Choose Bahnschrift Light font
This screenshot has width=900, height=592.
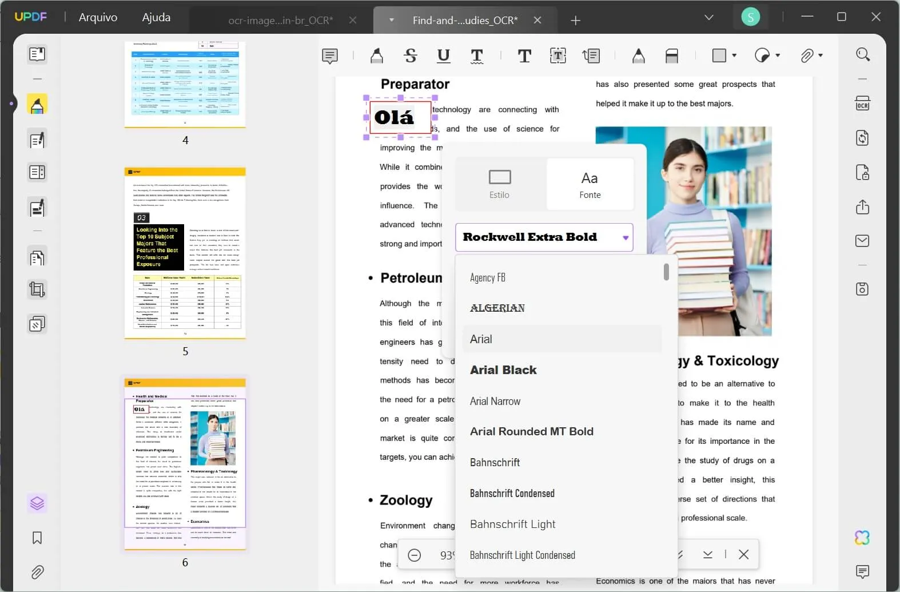pyautogui.click(x=562, y=524)
